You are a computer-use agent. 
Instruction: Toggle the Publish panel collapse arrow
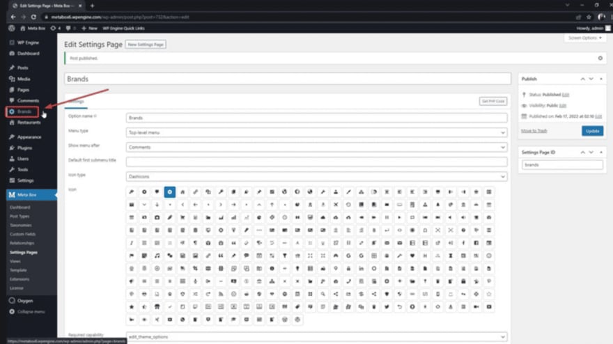[x=601, y=79]
